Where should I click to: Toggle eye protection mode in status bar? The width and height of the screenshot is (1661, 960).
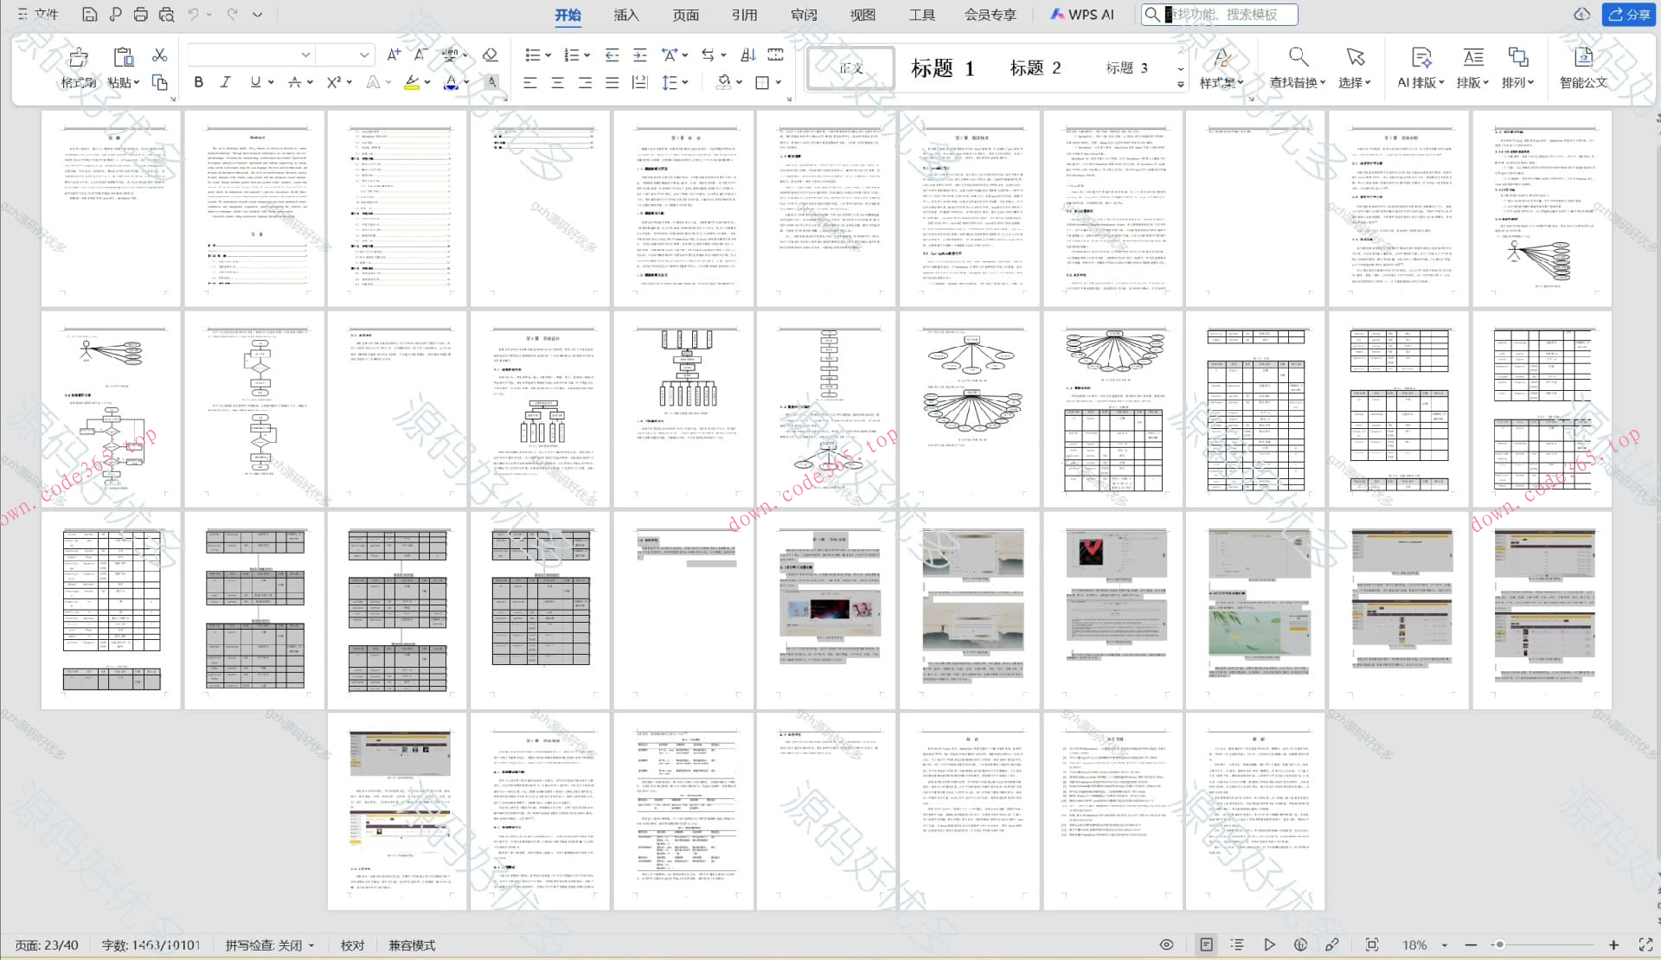pyautogui.click(x=1166, y=944)
